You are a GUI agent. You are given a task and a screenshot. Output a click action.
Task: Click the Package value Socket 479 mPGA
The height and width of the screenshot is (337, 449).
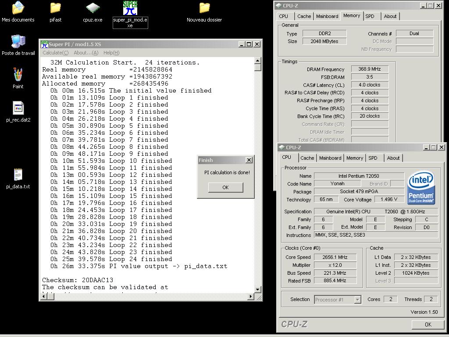click(x=359, y=191)
